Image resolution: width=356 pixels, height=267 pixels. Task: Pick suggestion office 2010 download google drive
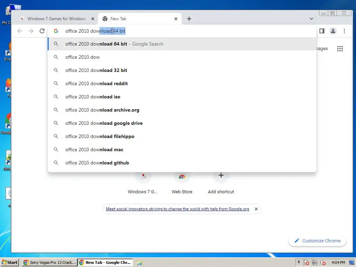[182, 123]
